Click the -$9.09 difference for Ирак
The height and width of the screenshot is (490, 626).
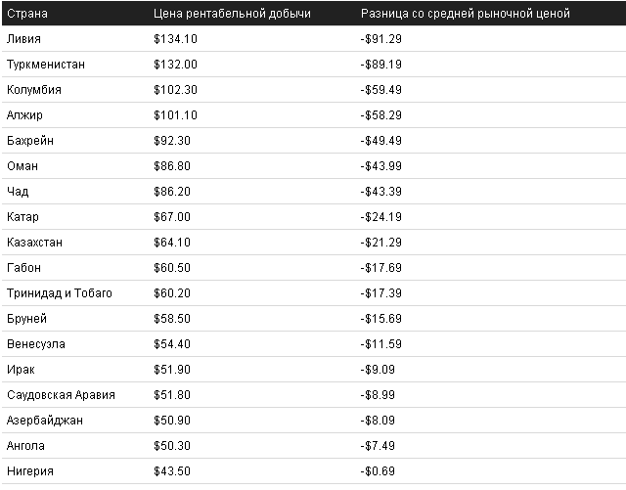(378, 370)
